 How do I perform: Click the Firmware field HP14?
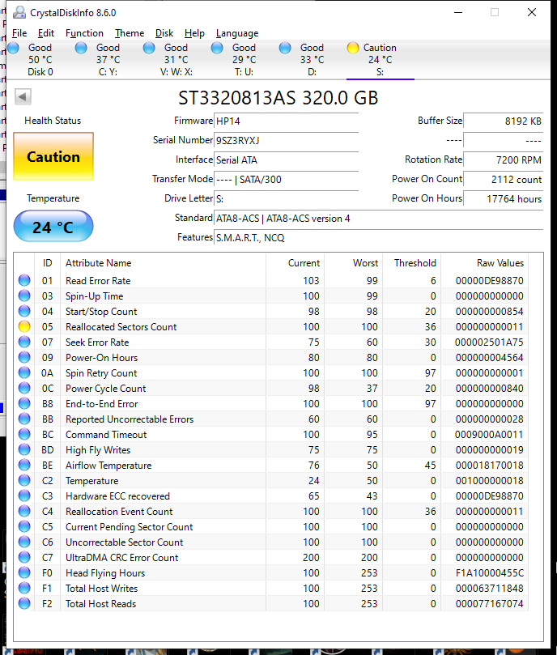(x=287, y=121)
